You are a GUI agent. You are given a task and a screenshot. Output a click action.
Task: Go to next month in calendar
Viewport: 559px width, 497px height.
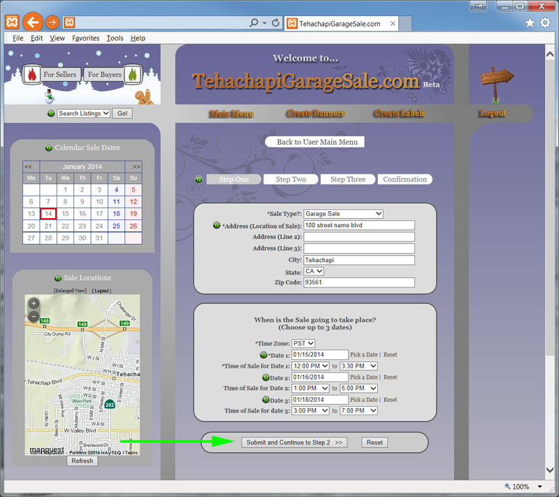[x=136, y=166]
